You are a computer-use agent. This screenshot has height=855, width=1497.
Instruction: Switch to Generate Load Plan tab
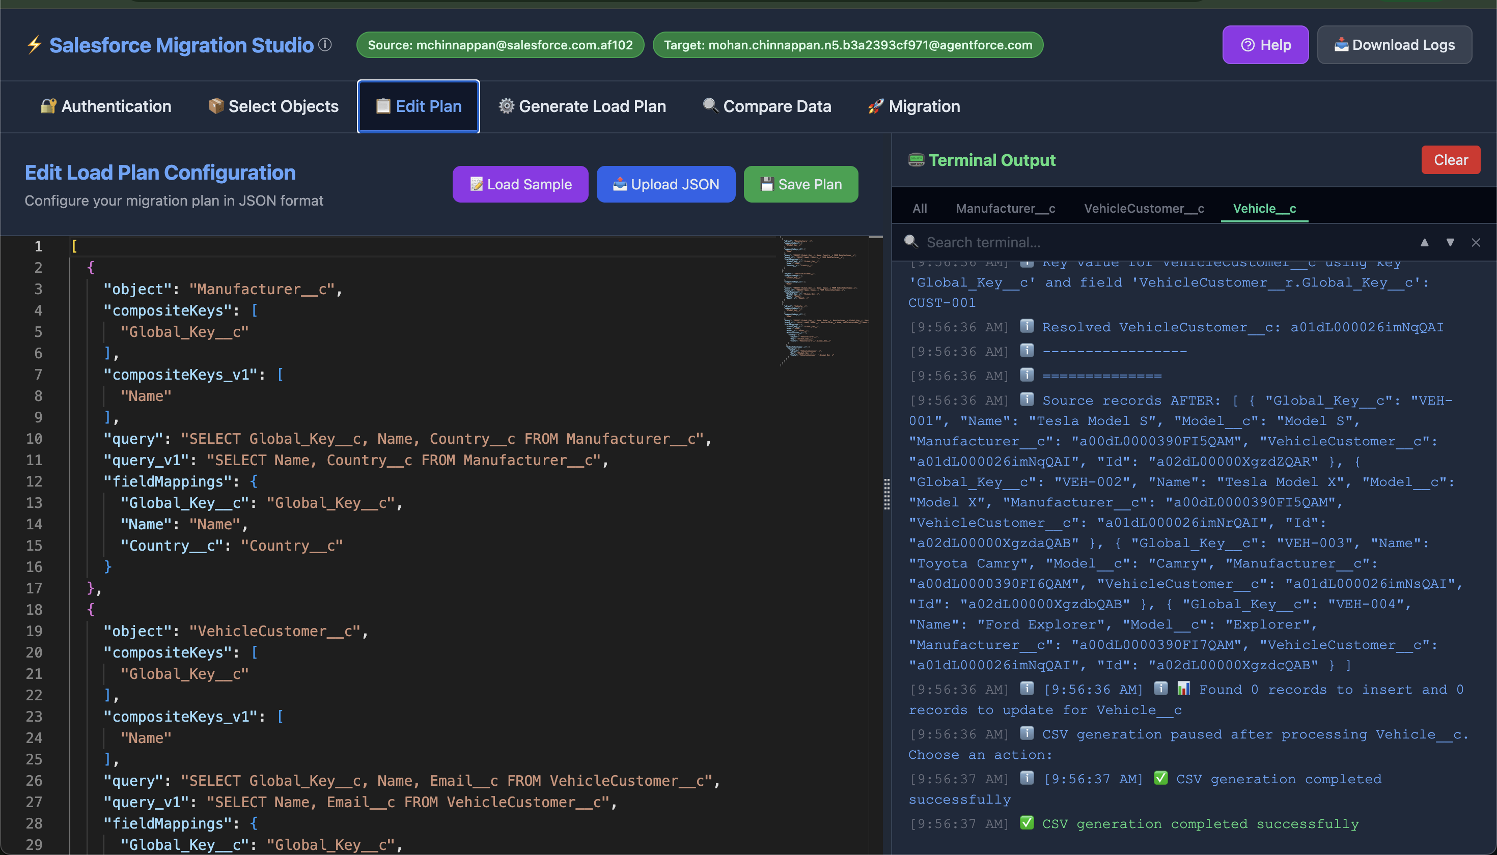pyautogui.click(x=582, y=106)
